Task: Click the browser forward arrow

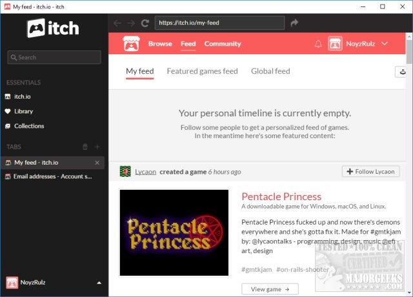Action: click(x=131, y=23)
